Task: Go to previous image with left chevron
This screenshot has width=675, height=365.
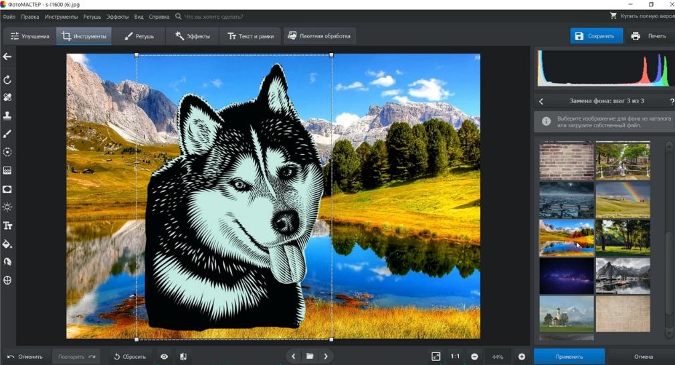Action: (x=293, y=357)
